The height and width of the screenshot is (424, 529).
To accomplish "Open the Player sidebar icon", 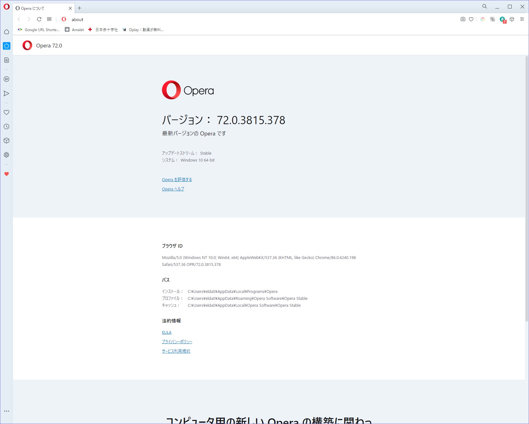I will tap(7, 79).
